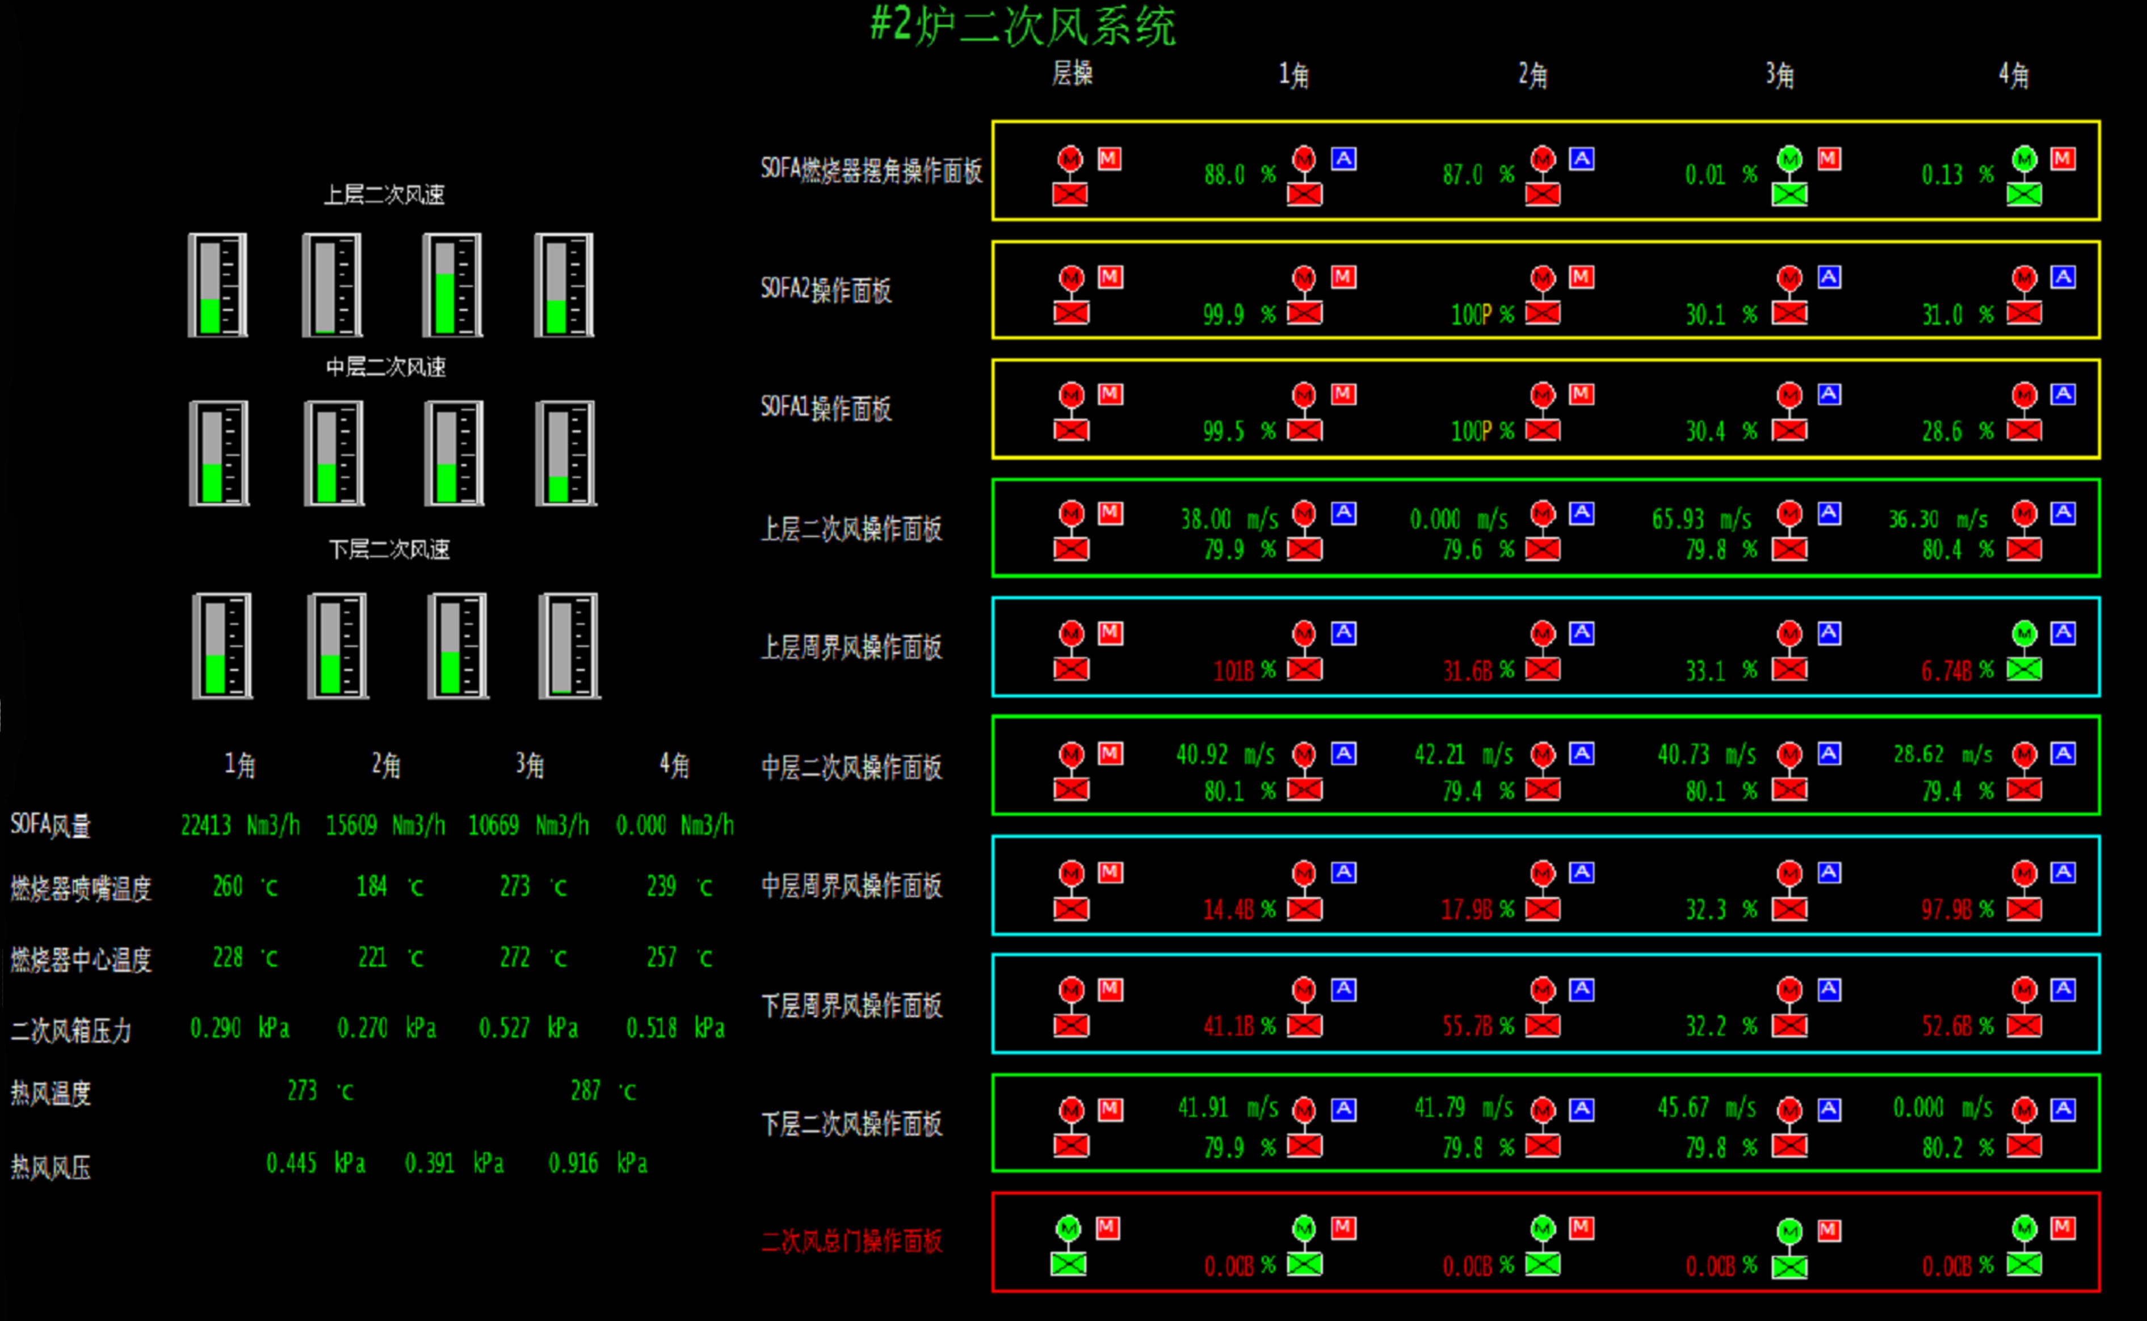The width and height of the screenshot is (2147, 1321).
Task: Toggle the red M indicator for 二次风总门 2角
Action: tap(1581, 1229)
